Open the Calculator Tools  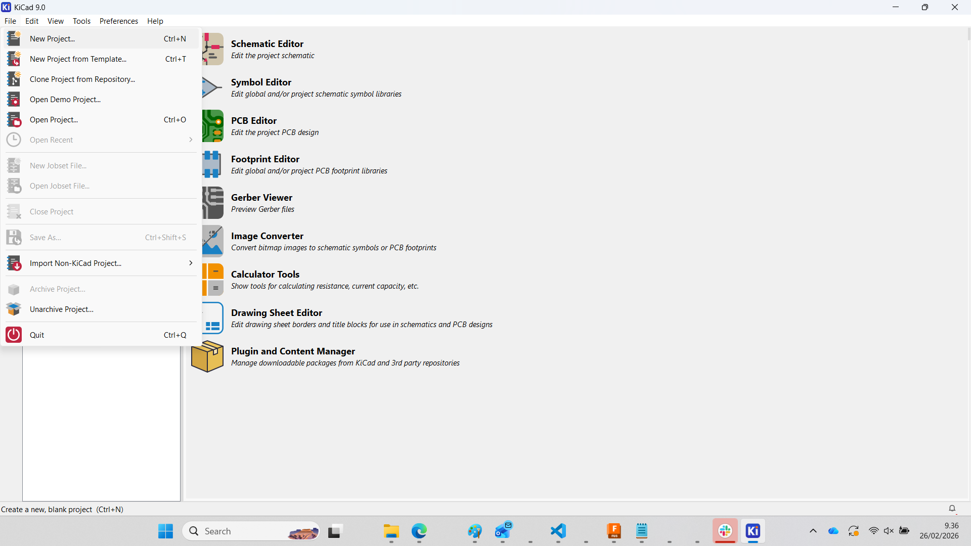265,279
